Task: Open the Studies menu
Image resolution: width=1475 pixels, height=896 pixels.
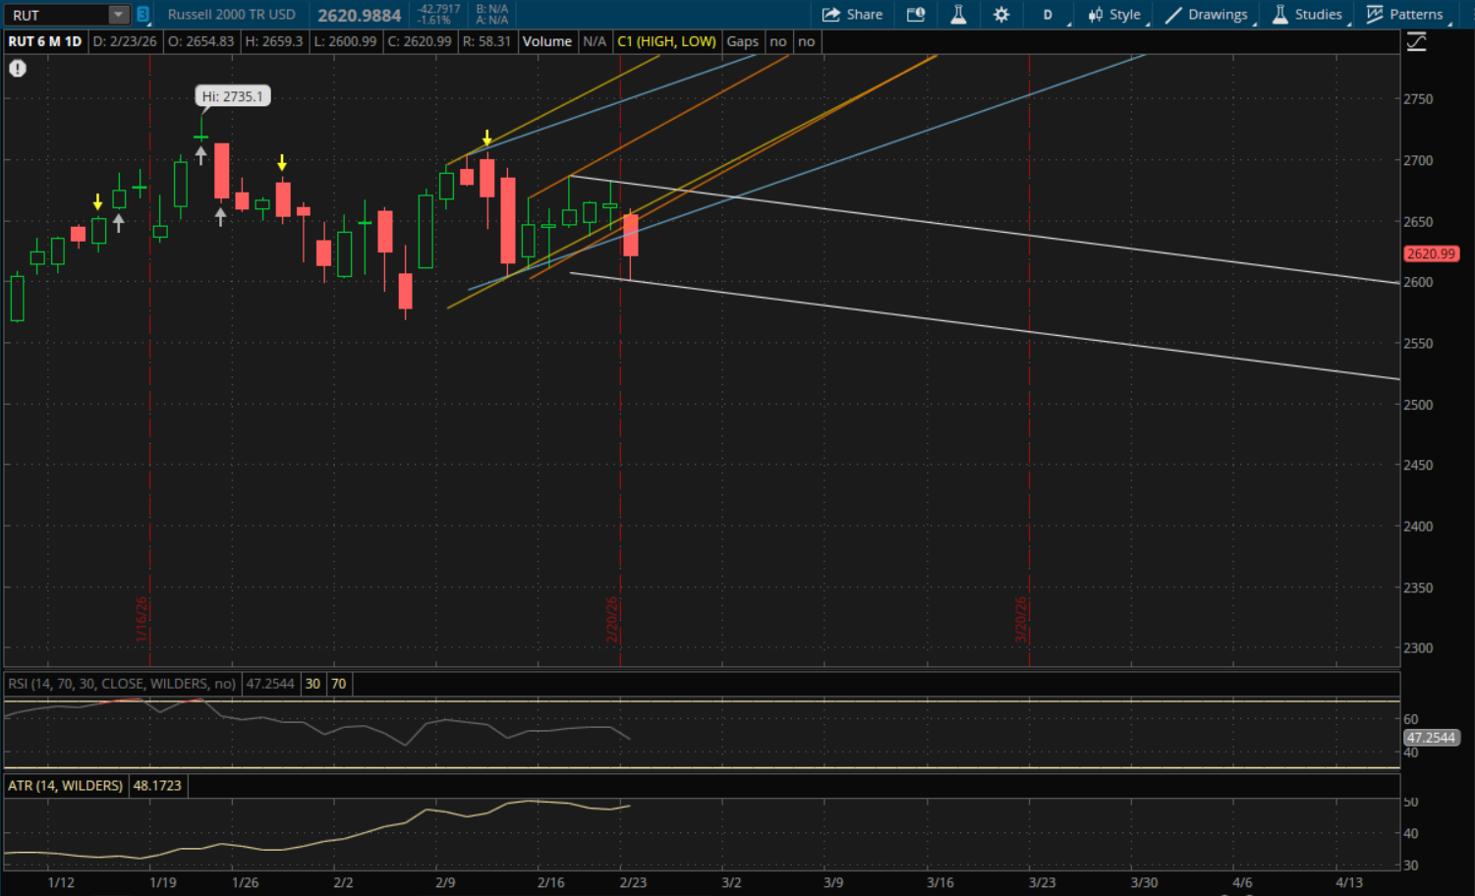Action: pos(1308,15)
